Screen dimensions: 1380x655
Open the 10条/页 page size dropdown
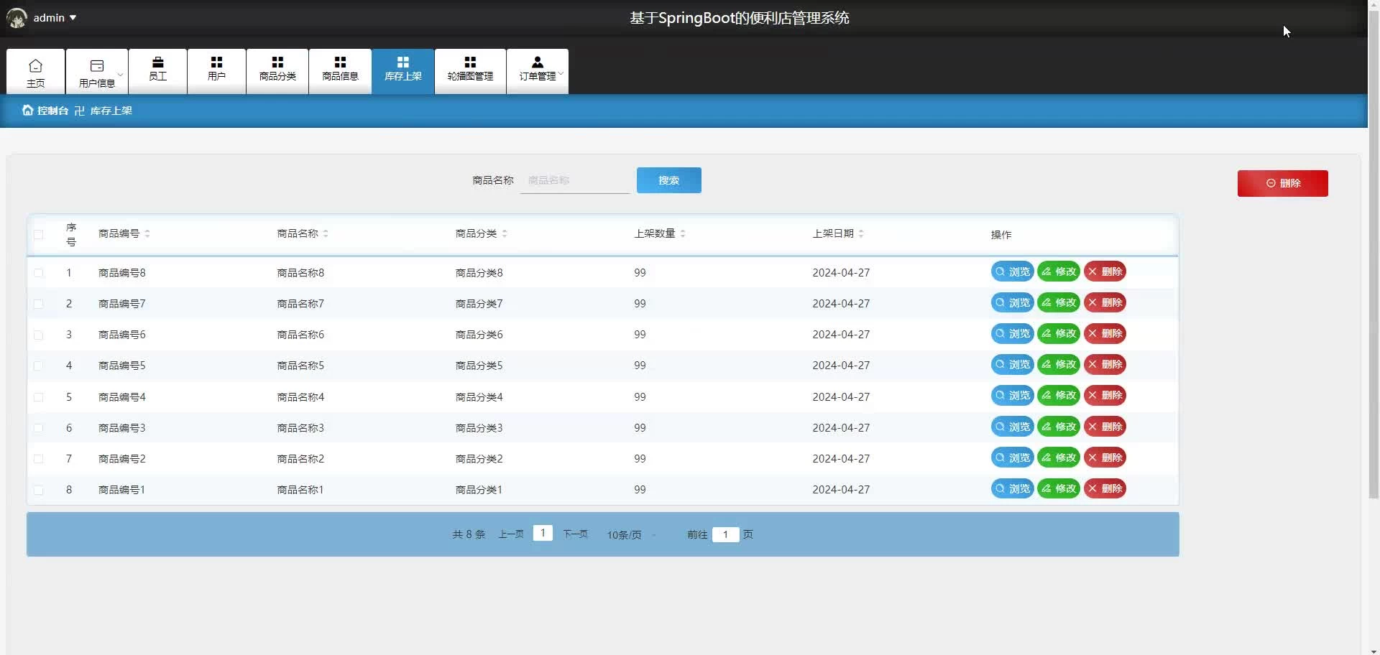coord(630,535)
